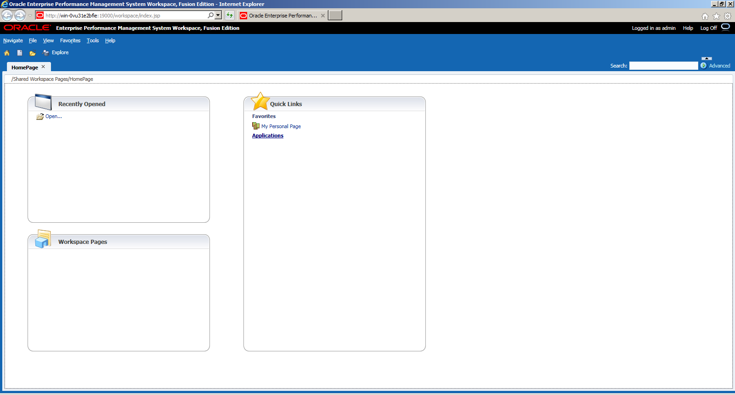Screen dimensions: 735x395
Task: Open the Internet Explorer Tools gear
Action: tap(728, 16)
